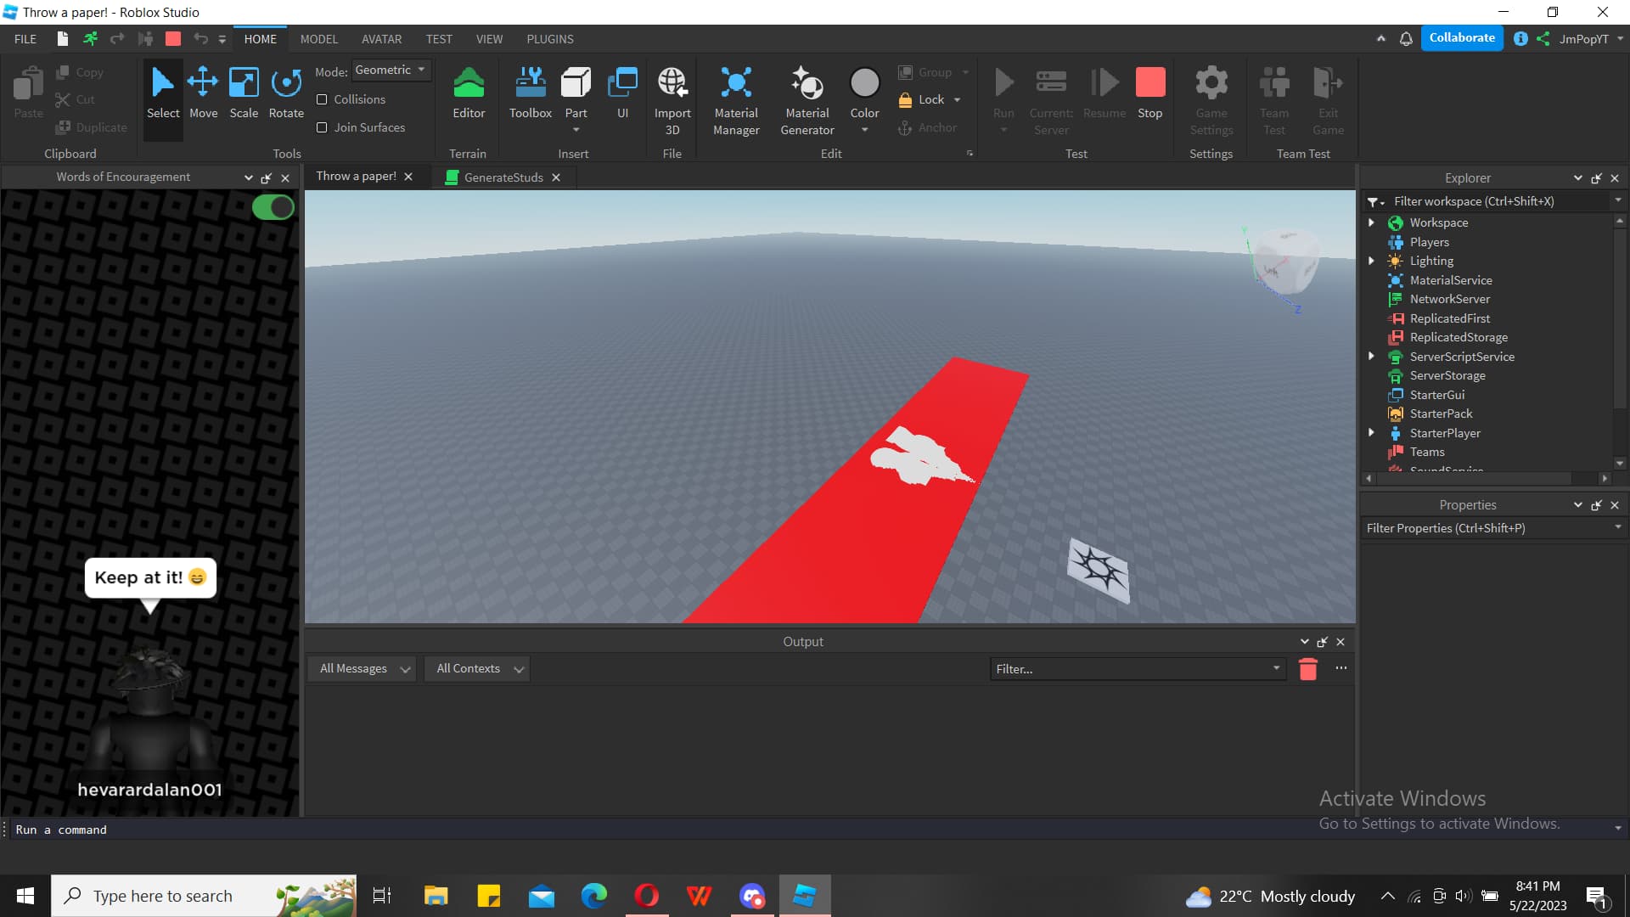Image resolution: width=1630 pixels, height=917 pixels.
Task: Enable the Collisions checkbox
Action: point(323,99)
